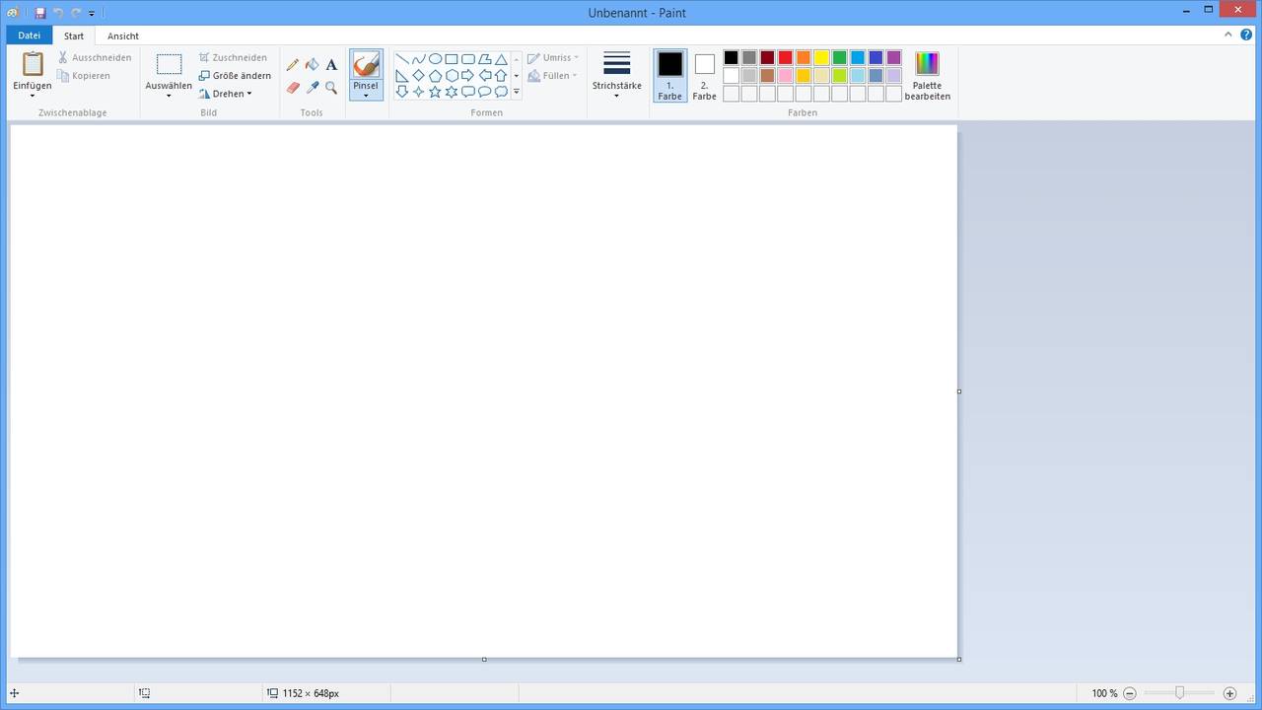Pick the green color swatch
1262x710 pixels.
coord(839,58)
